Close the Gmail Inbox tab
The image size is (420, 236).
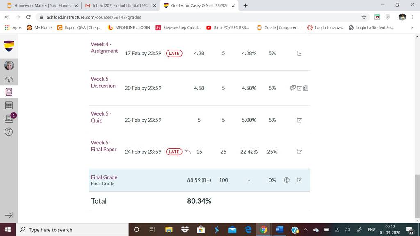[155, 5]
